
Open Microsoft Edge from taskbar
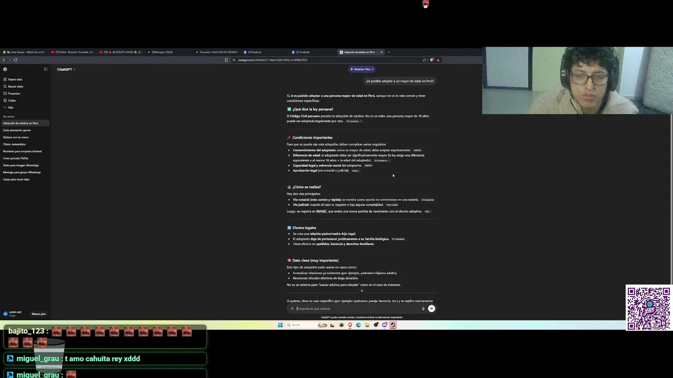click(359, 325)
